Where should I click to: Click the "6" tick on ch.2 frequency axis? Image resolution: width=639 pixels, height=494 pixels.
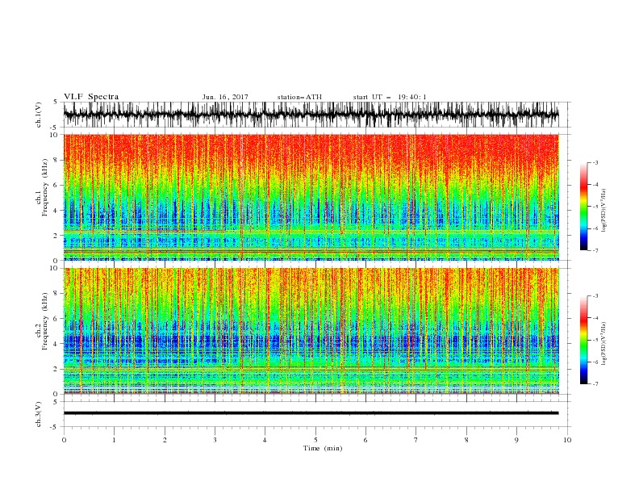[56, 319]
